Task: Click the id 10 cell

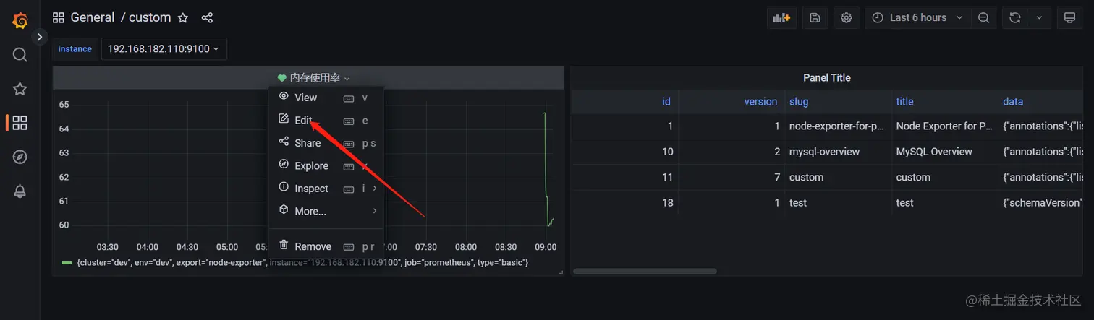Action: pyautogui.click(x=625, y=152)
